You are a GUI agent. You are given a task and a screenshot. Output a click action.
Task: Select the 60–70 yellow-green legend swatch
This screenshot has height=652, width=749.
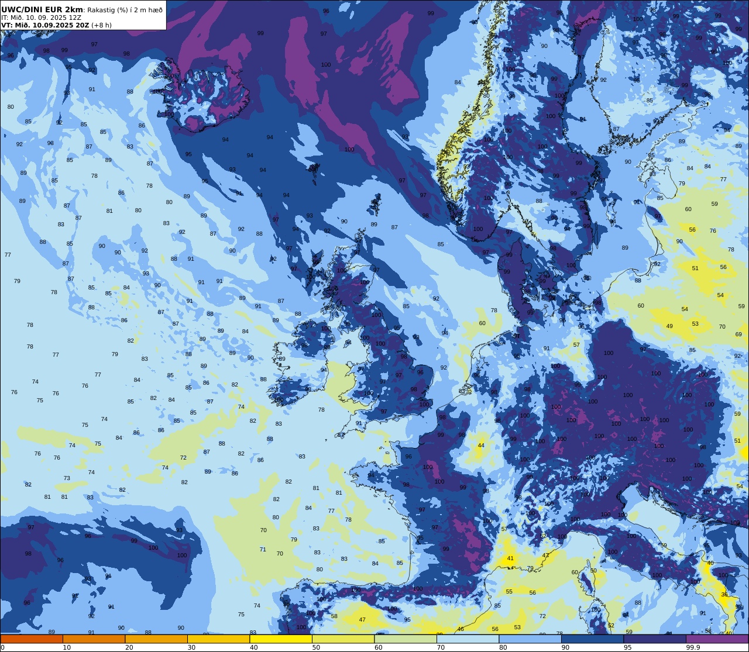406,639
